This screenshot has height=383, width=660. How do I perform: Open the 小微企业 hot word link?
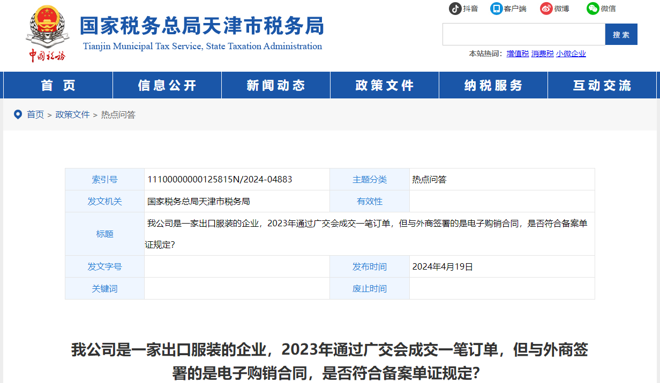(x=571, y=53)
